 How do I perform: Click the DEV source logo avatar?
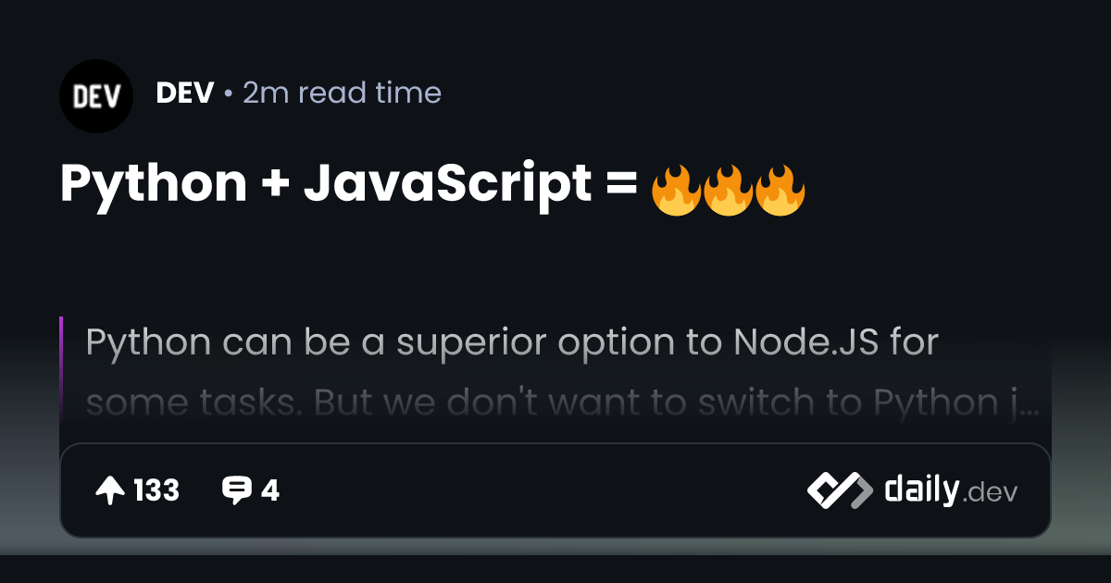96,96
